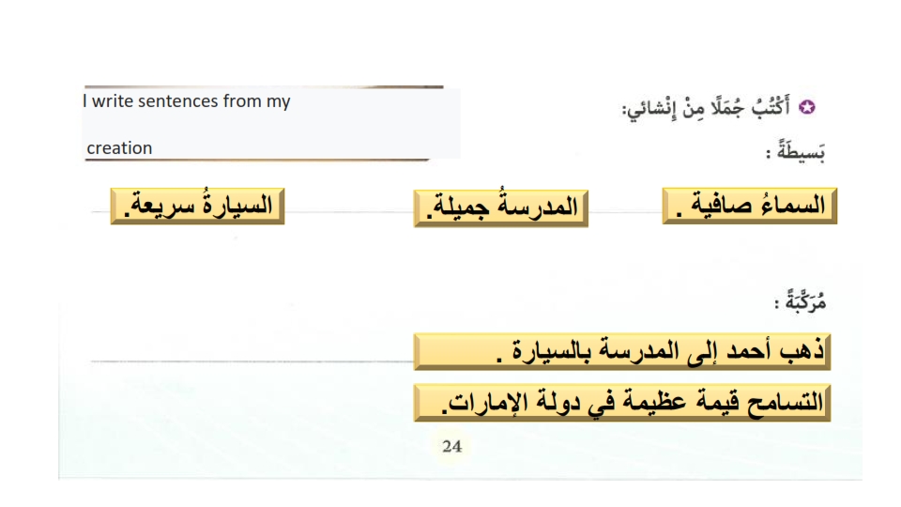Click the بسيطة label
The width and height of the screenshot is (901, 507).
click(796, 152)
